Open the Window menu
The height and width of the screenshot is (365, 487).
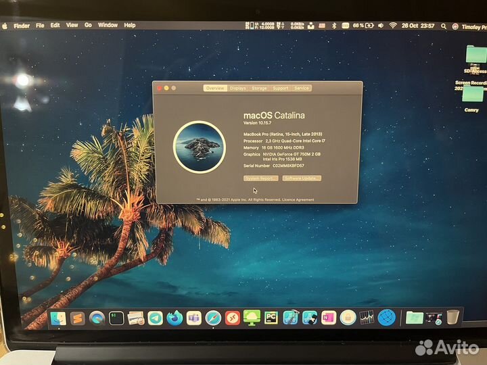(108, 25)
